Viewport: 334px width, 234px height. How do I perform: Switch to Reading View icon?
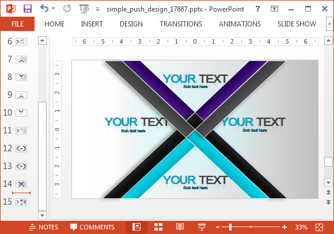180,227
